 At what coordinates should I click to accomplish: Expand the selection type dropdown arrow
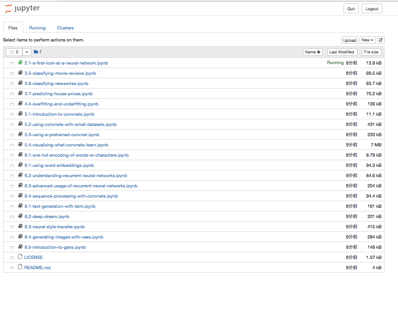pos(27,52)
